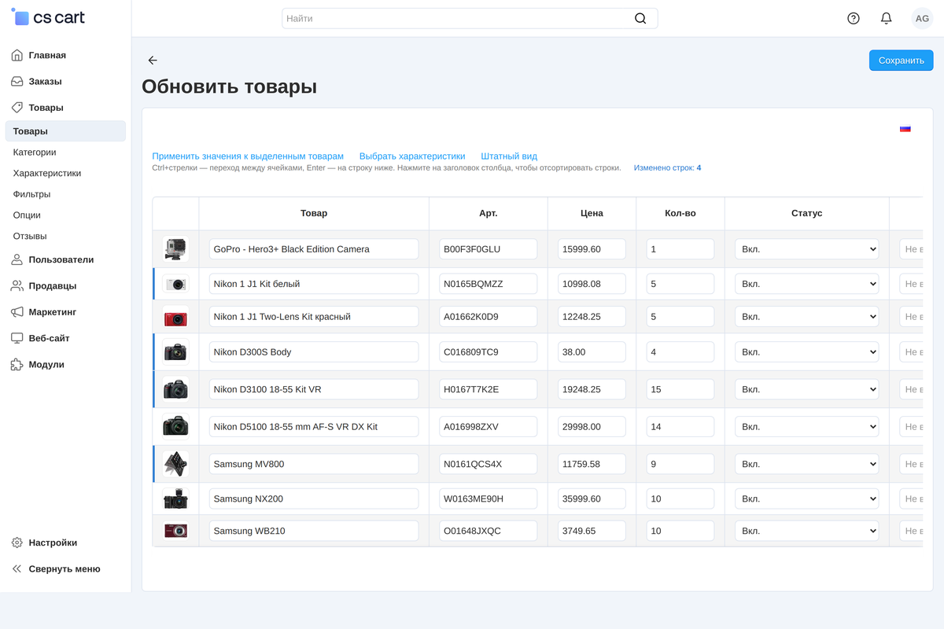Click the Пользователи person icon
This screenshot has height=629, width=944.
[x=17, y=259]
